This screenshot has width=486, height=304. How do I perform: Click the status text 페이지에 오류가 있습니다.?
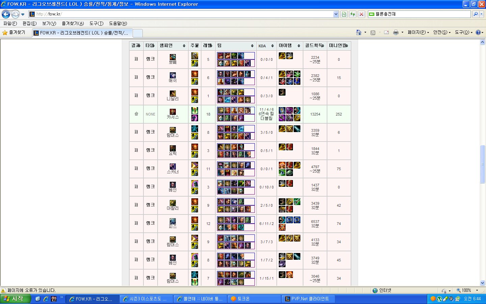point(32,290)
